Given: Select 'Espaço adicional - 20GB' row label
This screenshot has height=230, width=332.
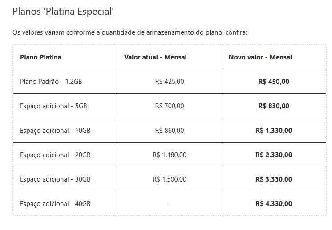Looking at the screenshot, I should coord(55,155).
